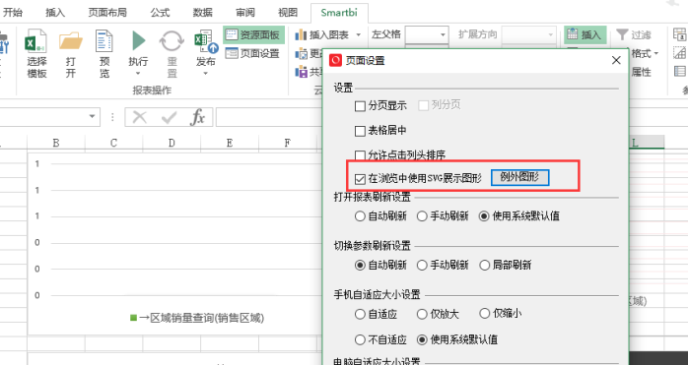
Task: Open the 插入图表 dropdown arrow
Action: (359, 34)
